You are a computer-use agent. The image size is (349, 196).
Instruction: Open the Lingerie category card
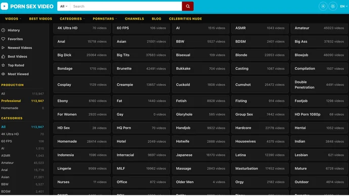point(82,168)
